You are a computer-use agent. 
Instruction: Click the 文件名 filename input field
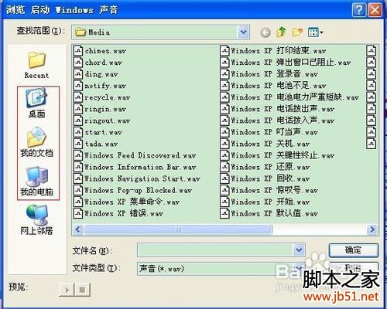[x=215, y=250]
